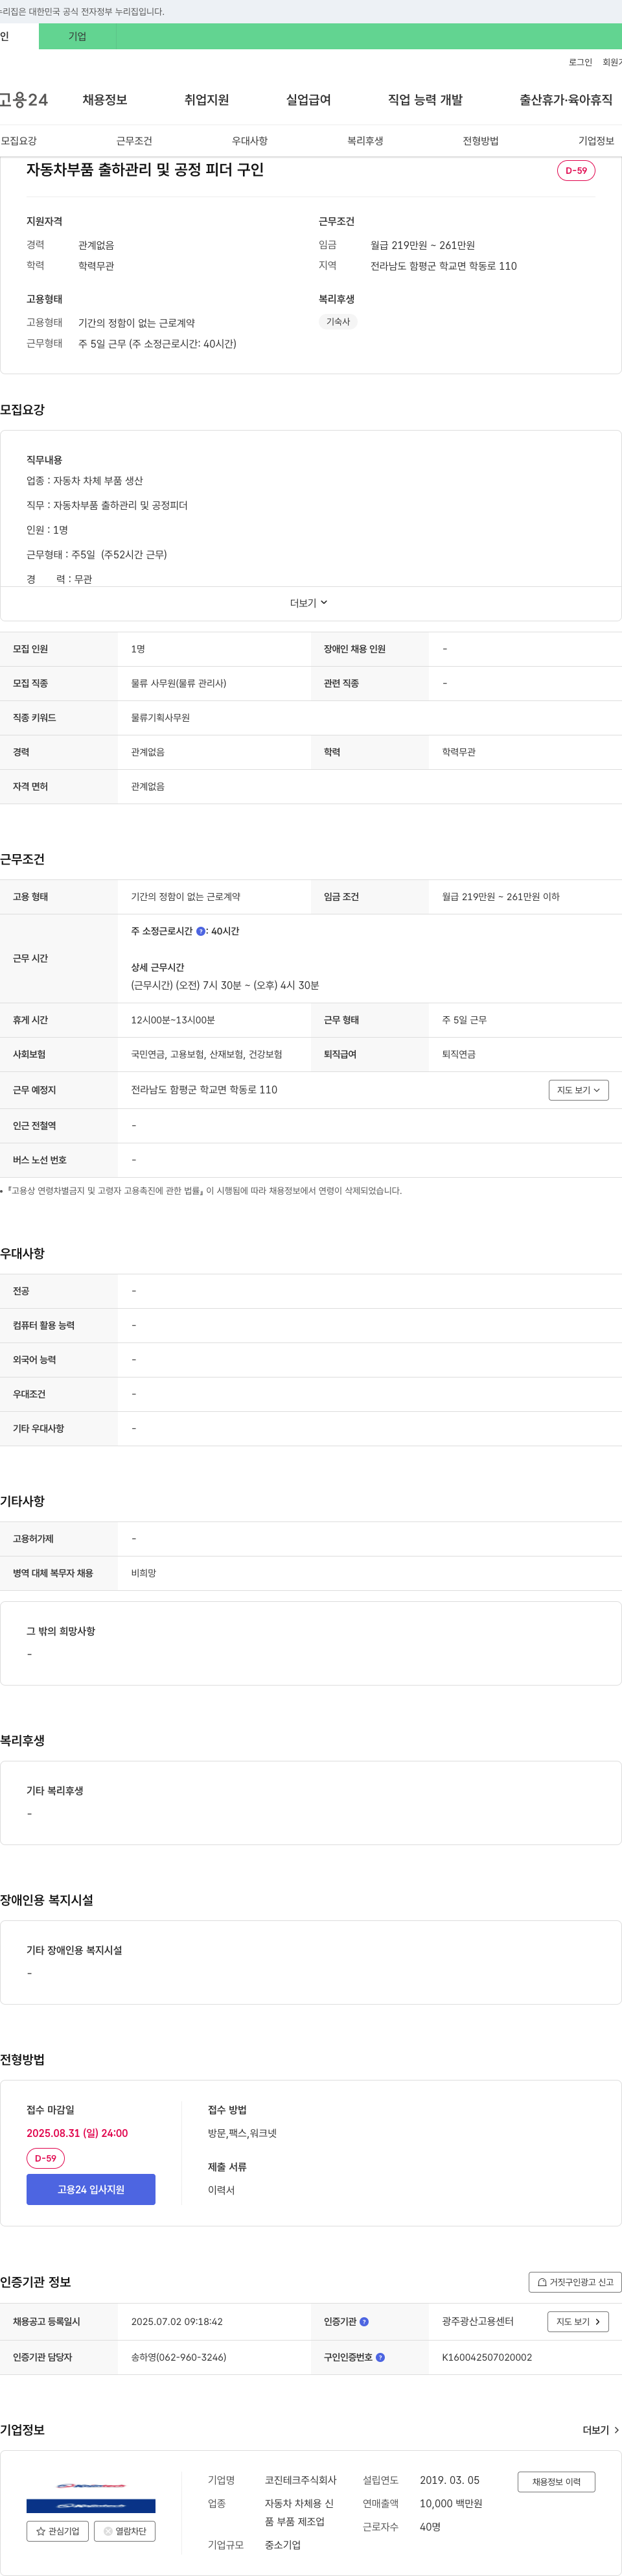Jump to 근무조건 section tab
Viewport: 622px width, 2576px height.
click(133, 141)
